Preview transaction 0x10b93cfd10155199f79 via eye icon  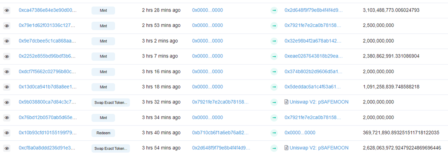(x=6, y=133)
